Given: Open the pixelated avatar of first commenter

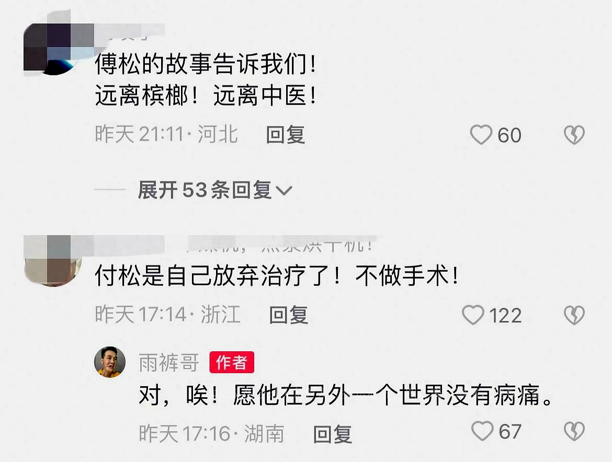Looking at the screenshot, I should click(x=53, y=49).
